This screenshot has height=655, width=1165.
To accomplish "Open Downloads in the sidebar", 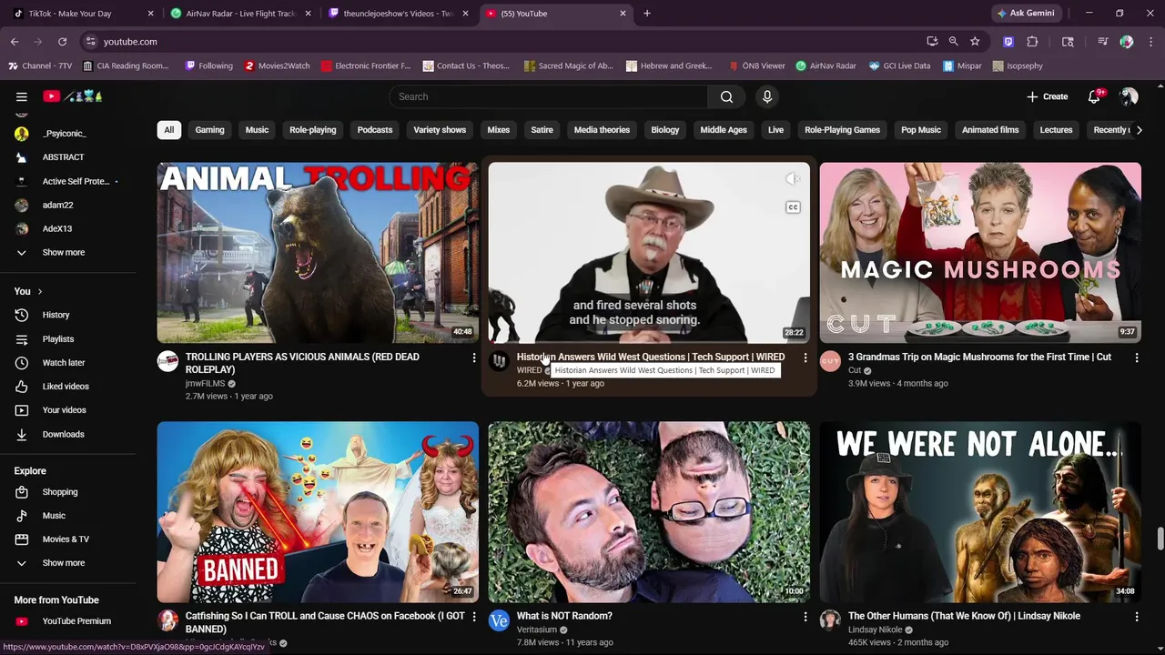I will tap(68, 434).
